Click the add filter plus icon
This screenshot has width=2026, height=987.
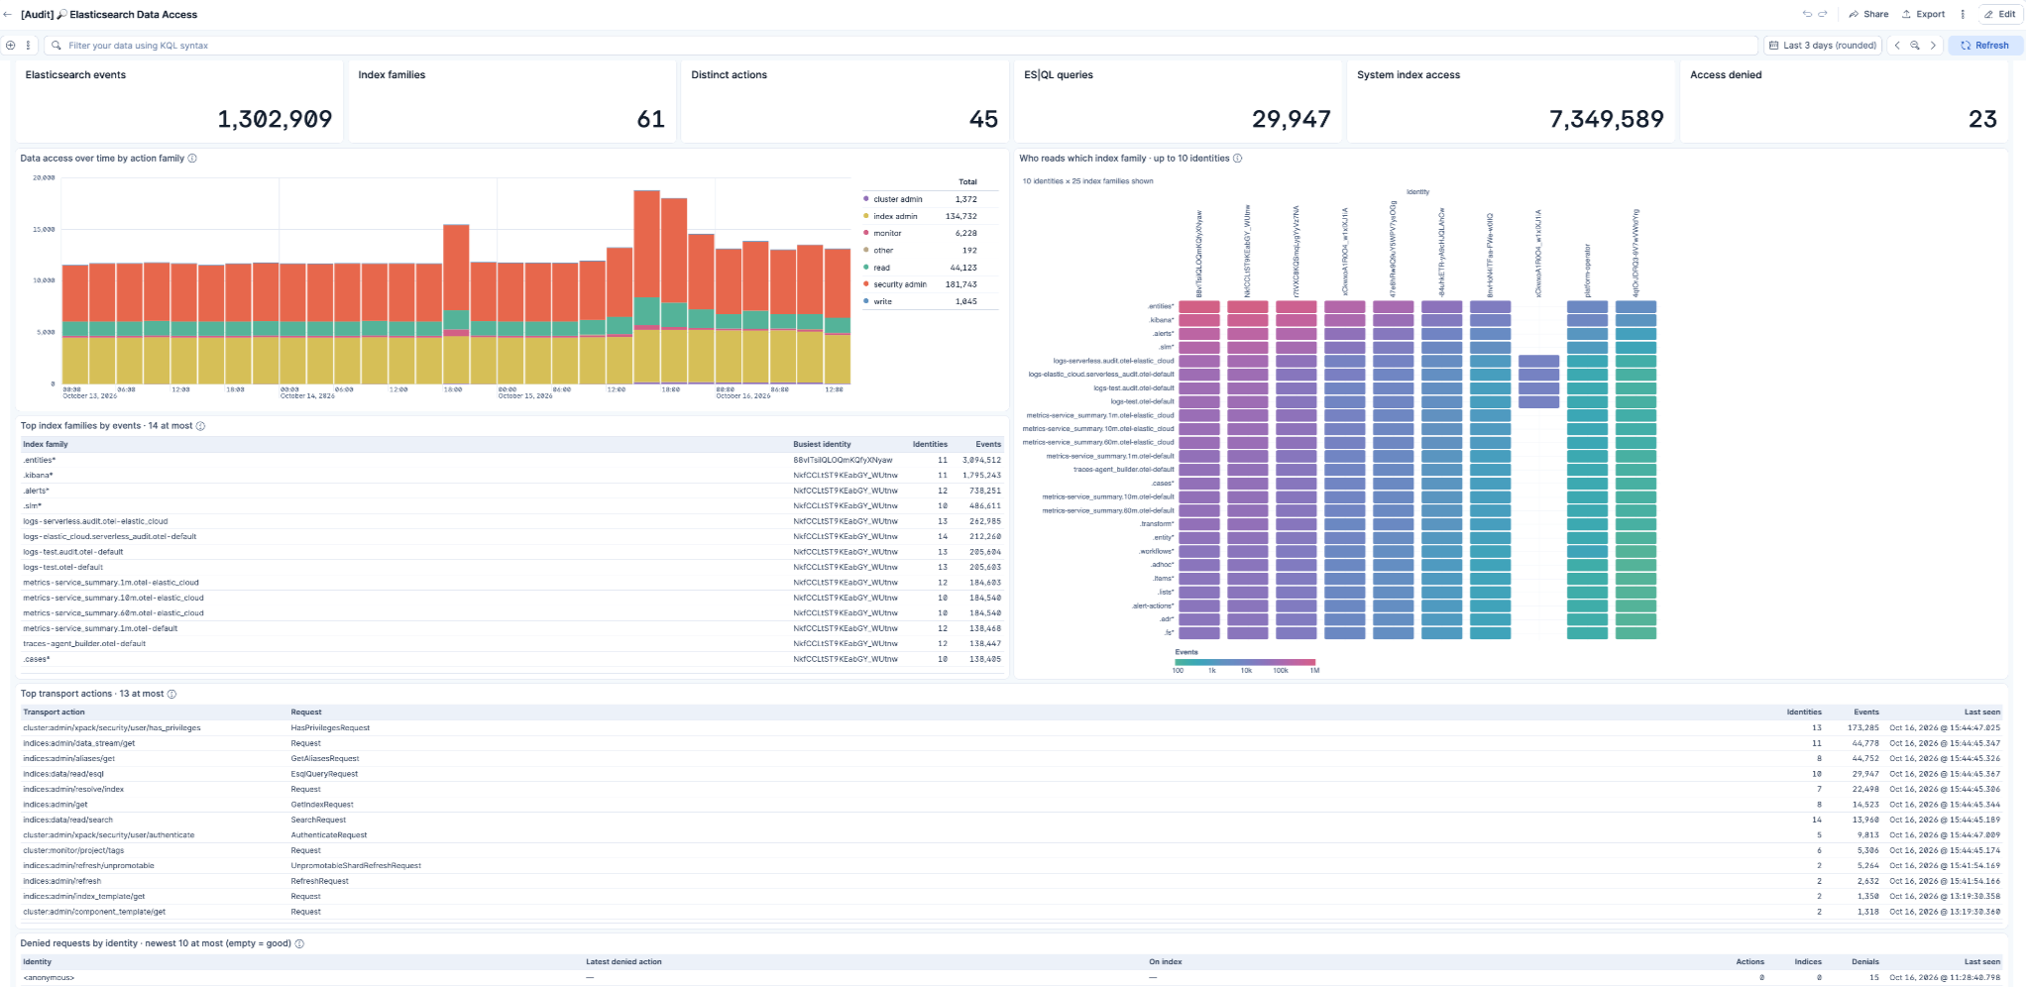coord(10,46)
